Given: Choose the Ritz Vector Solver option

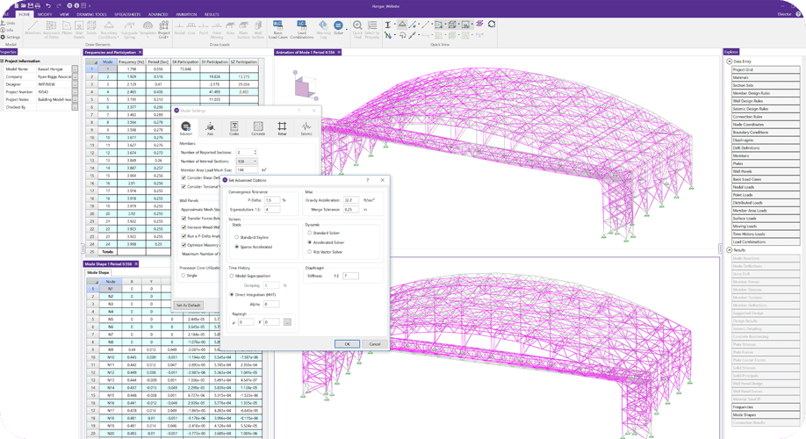Looking at the screenshot, I should pyautogui.click(x=308, y=251).
